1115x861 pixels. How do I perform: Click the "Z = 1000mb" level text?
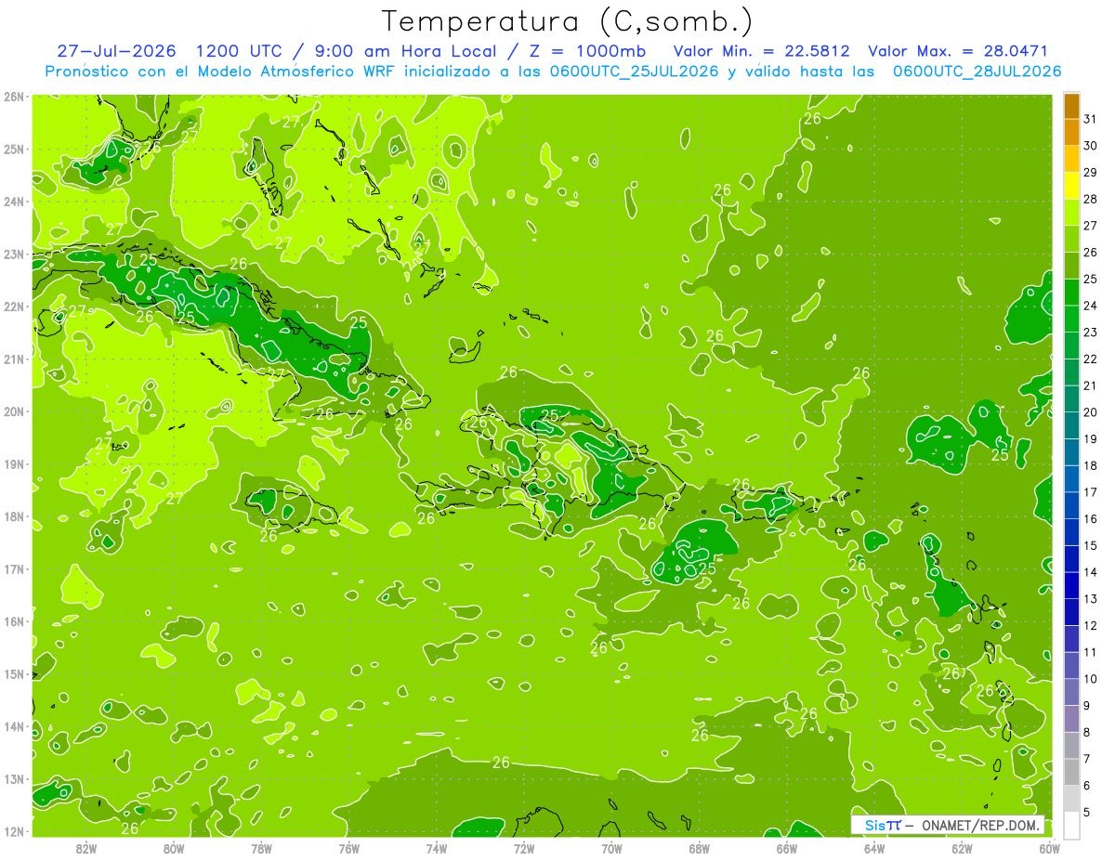click(589, 51)
